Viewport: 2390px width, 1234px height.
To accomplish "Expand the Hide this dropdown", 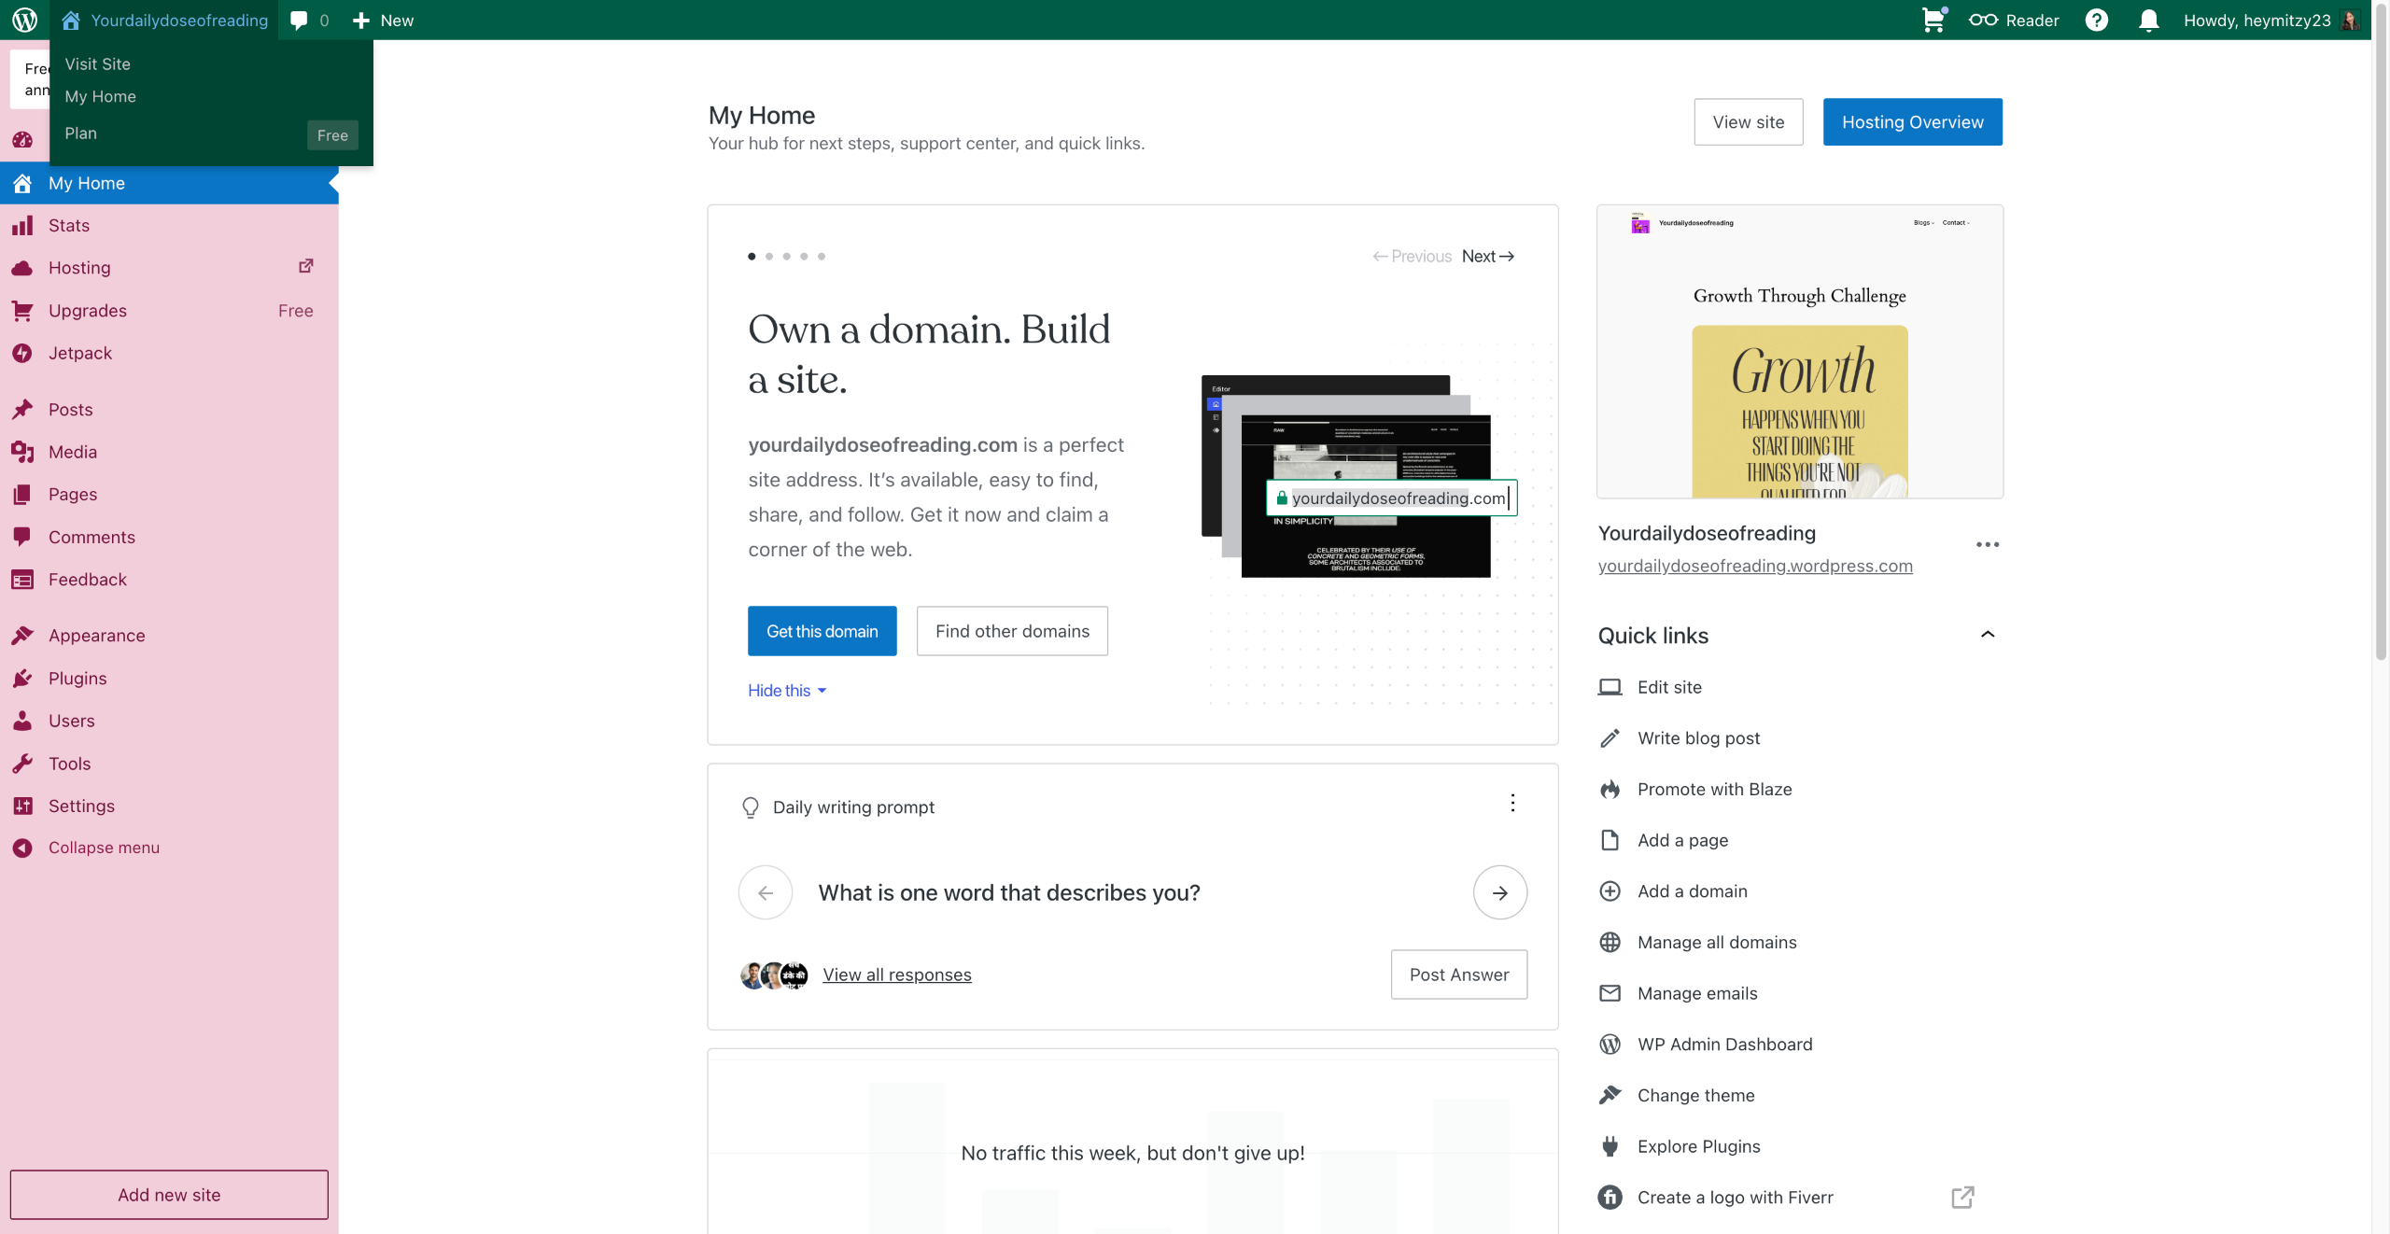I will click(787, 691).
